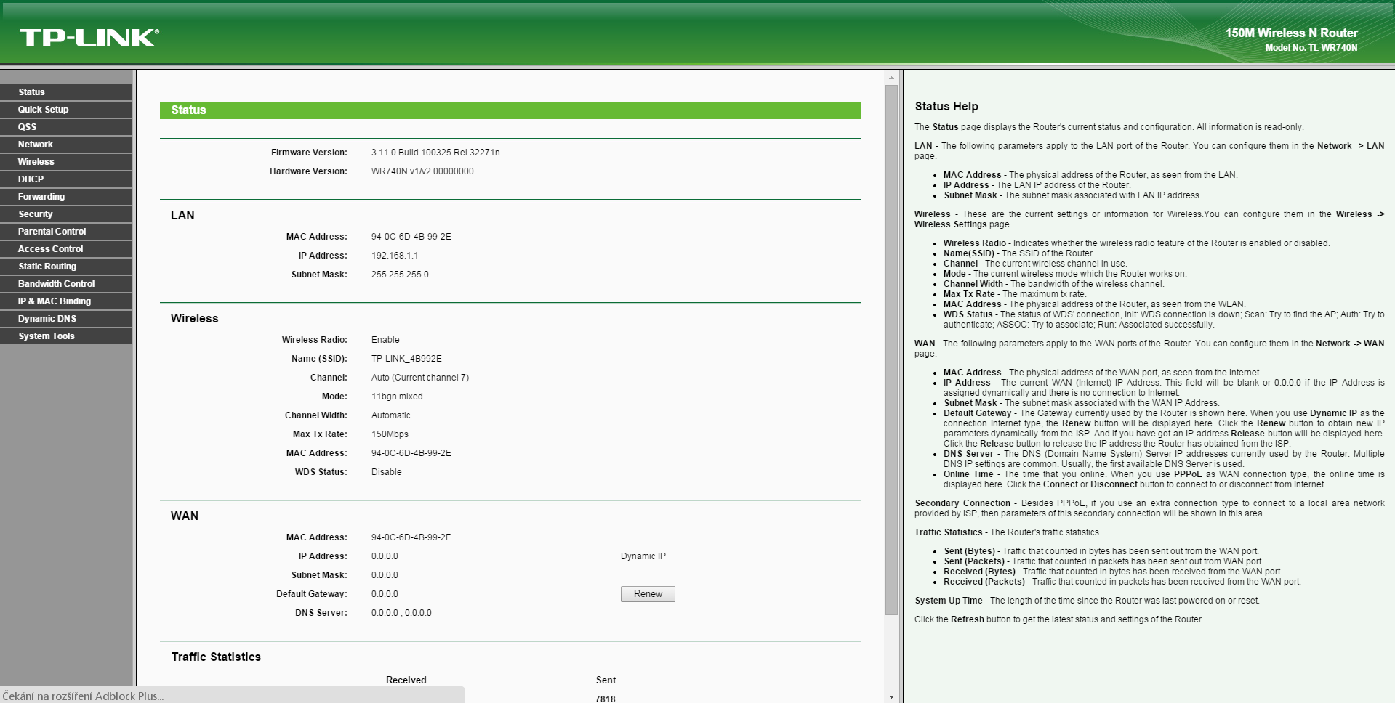
Task: Click Max Tx Rate value 150Mbps
Action: pyautogui.click(x=390, y=434)
